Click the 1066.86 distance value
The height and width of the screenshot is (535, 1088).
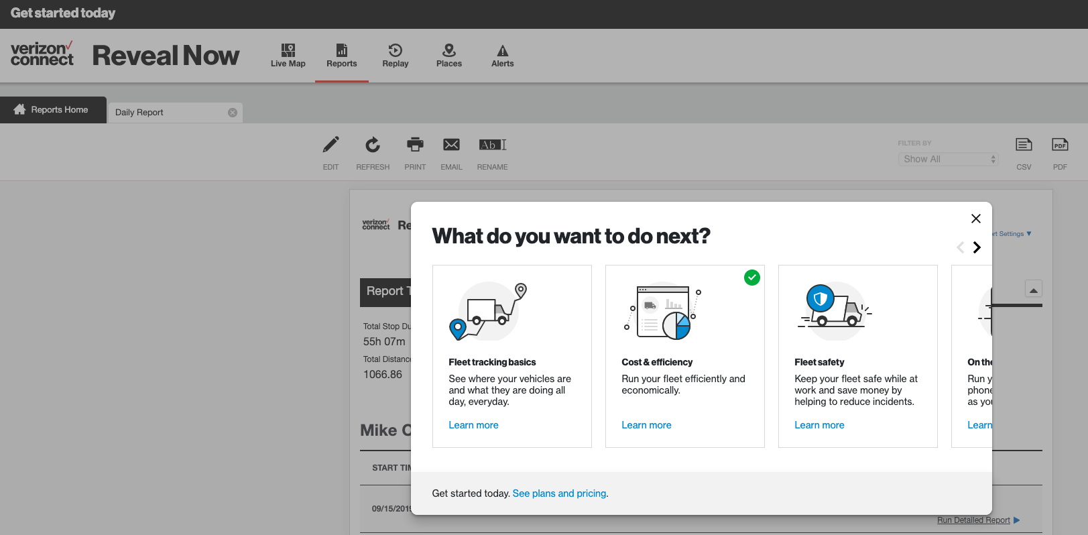[383, 374]
